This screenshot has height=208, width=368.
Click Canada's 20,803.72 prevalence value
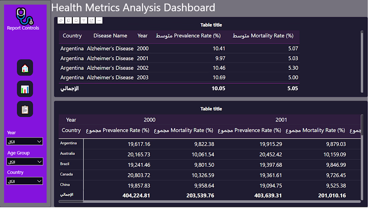(x=139, y=175)
